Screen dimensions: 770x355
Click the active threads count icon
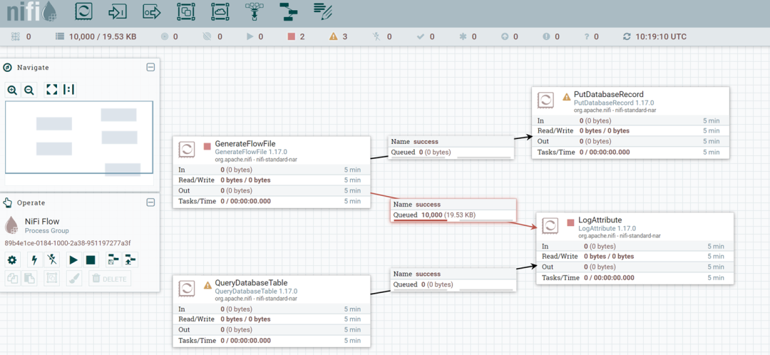tap(15, 37)
